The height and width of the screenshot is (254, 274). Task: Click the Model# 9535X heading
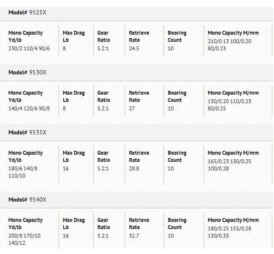tap(27, 133)
